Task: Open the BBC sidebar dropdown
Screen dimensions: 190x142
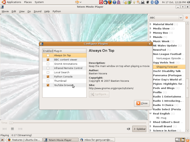Action: coord(166,18)
